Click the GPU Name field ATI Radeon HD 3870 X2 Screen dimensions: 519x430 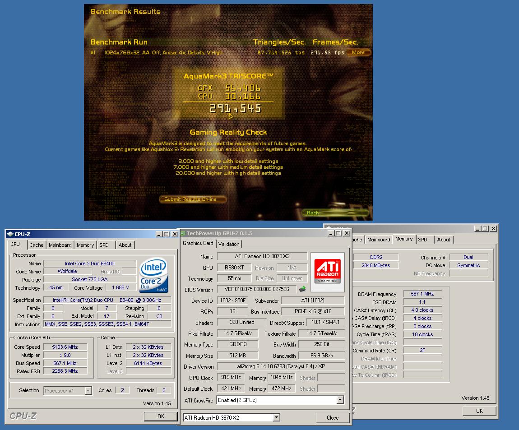[262, 256]
